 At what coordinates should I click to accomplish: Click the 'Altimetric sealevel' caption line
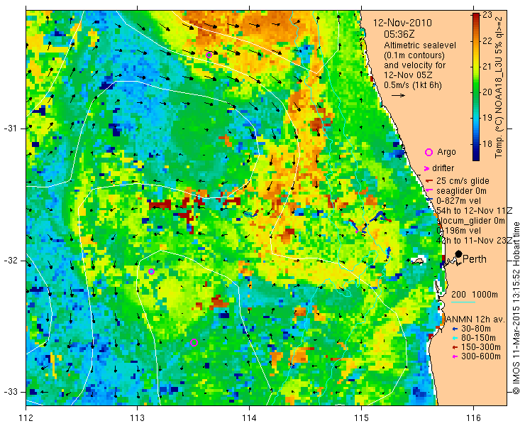point(420,45)
